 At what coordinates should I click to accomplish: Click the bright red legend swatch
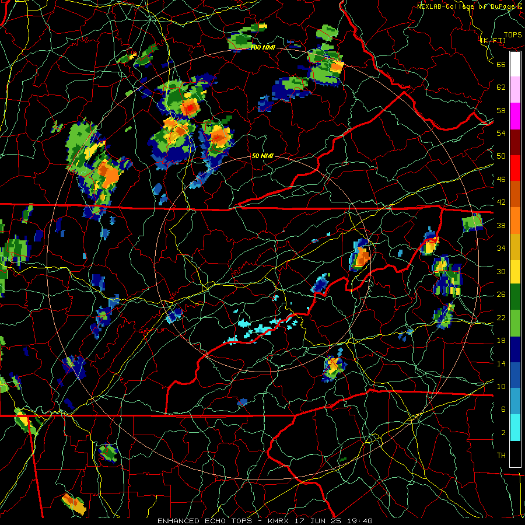tap(515, 168)
